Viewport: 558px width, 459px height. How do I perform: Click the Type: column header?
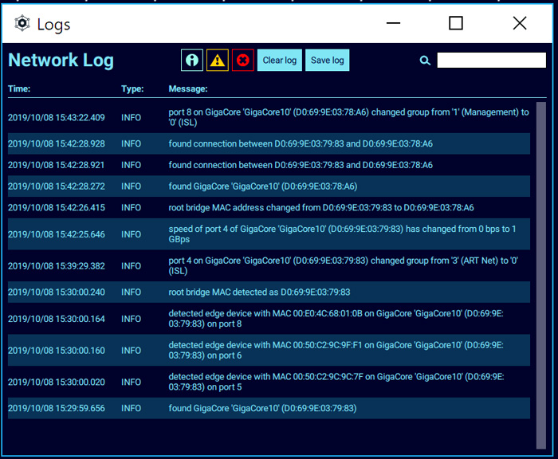[x=132, y=88]
